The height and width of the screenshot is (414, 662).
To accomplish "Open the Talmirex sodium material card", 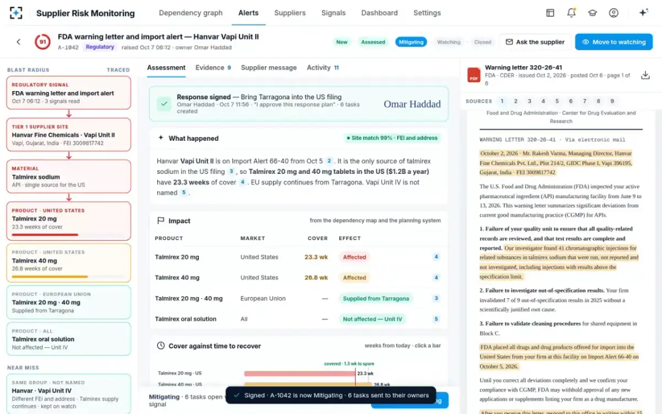I will point(68,176).
